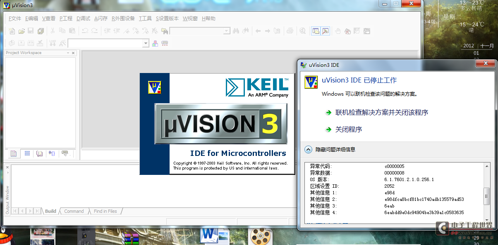This screenshot has width=498, height=245.
Task: Open the D调试 menu
Action: pyautogui.click(x=83, y=19)
